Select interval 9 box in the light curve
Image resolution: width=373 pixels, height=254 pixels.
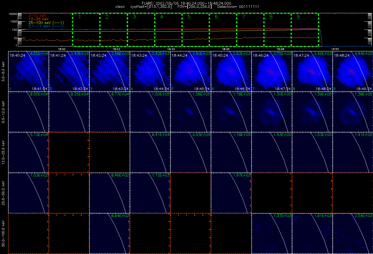tap(305, 29)
